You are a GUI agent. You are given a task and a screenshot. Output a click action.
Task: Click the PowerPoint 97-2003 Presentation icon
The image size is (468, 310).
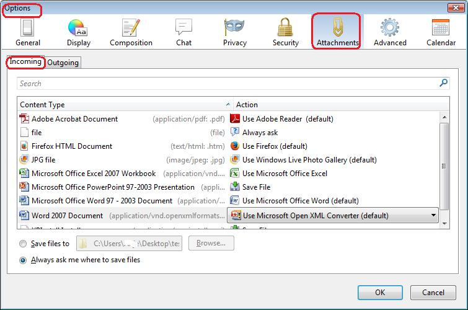pos(24,187)
